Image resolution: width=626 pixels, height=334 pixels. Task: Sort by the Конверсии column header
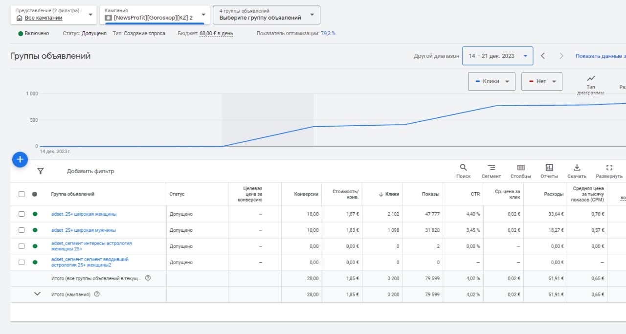(306, 194)
